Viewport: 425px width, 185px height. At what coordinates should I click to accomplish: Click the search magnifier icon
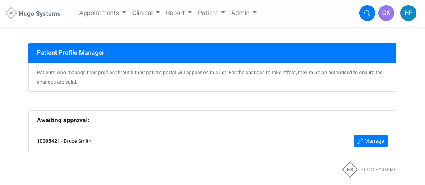click(367, 13)
